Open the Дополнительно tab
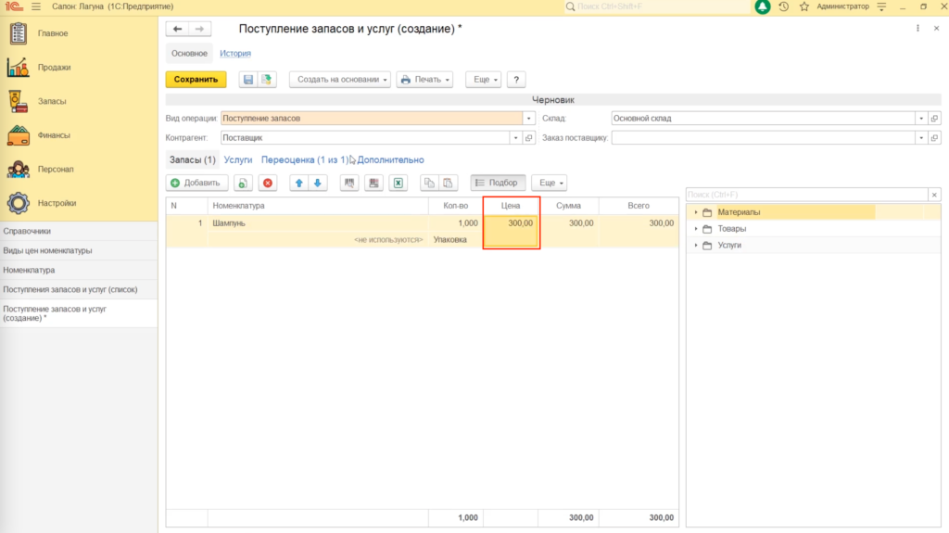This screenshot has height=533, width=949. (390, 159)
